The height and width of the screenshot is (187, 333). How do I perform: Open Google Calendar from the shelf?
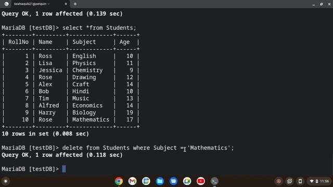pyautogui.click(x=146, y=181)
